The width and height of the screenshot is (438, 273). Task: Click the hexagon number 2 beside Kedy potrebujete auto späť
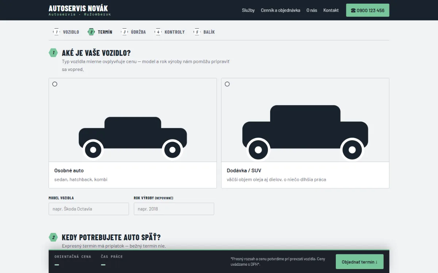tap(53, 237)
